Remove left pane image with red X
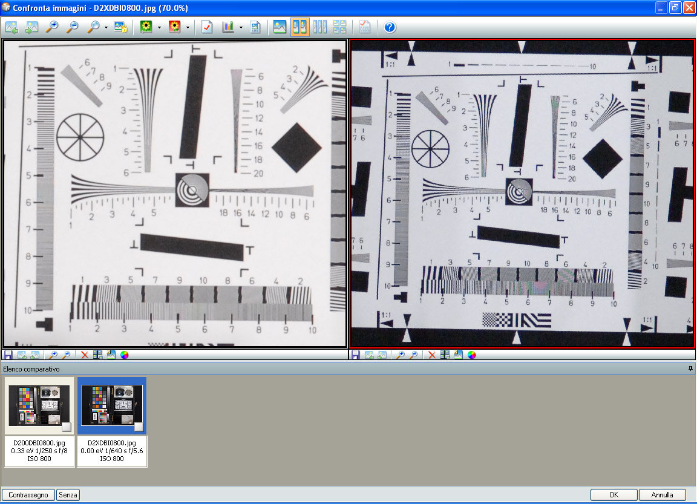 [x=85, y=355]
